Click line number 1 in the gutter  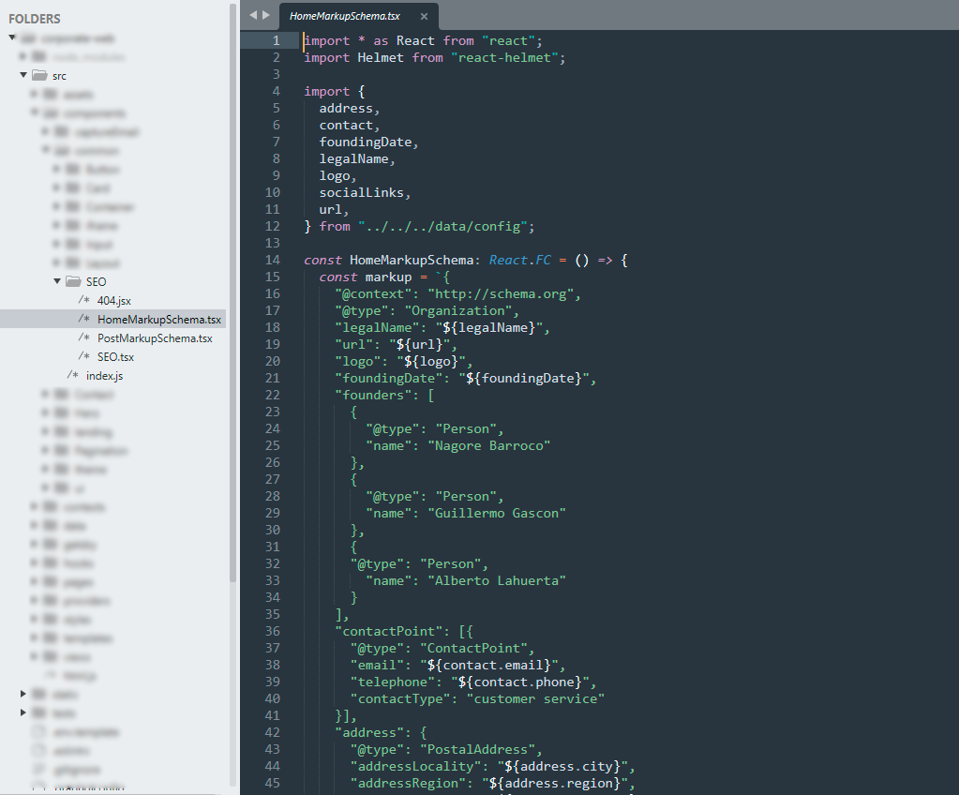[x=276, y=40]
